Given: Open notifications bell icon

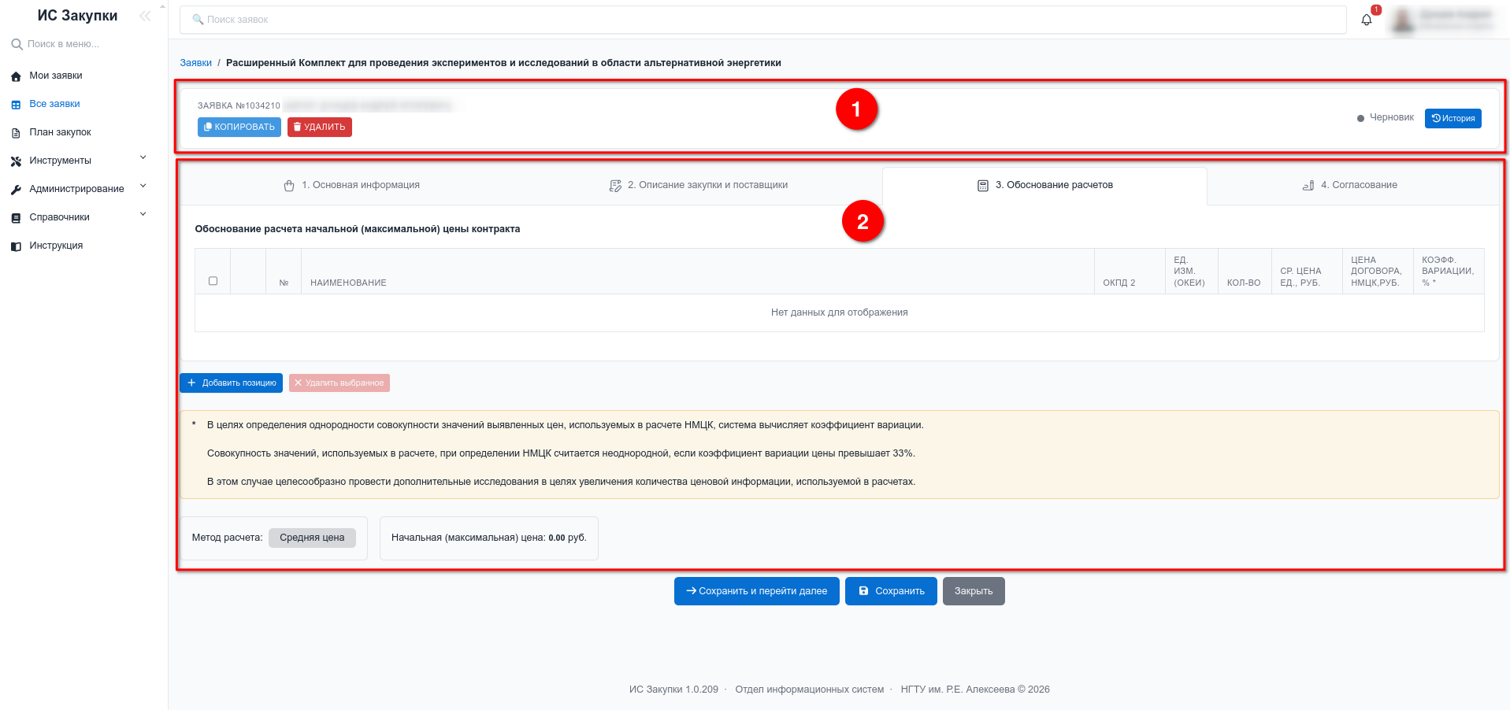Looking at the screenshot, I should point(1367,20).
